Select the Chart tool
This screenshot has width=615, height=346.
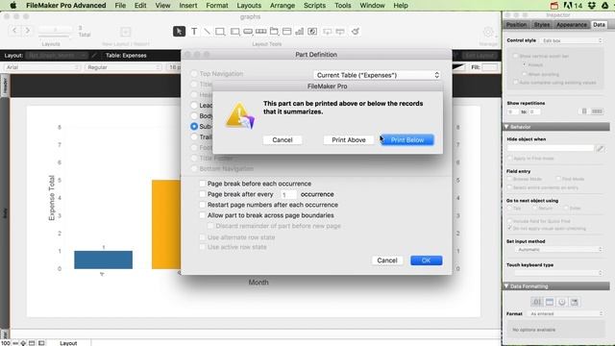[x=300, y=32]
